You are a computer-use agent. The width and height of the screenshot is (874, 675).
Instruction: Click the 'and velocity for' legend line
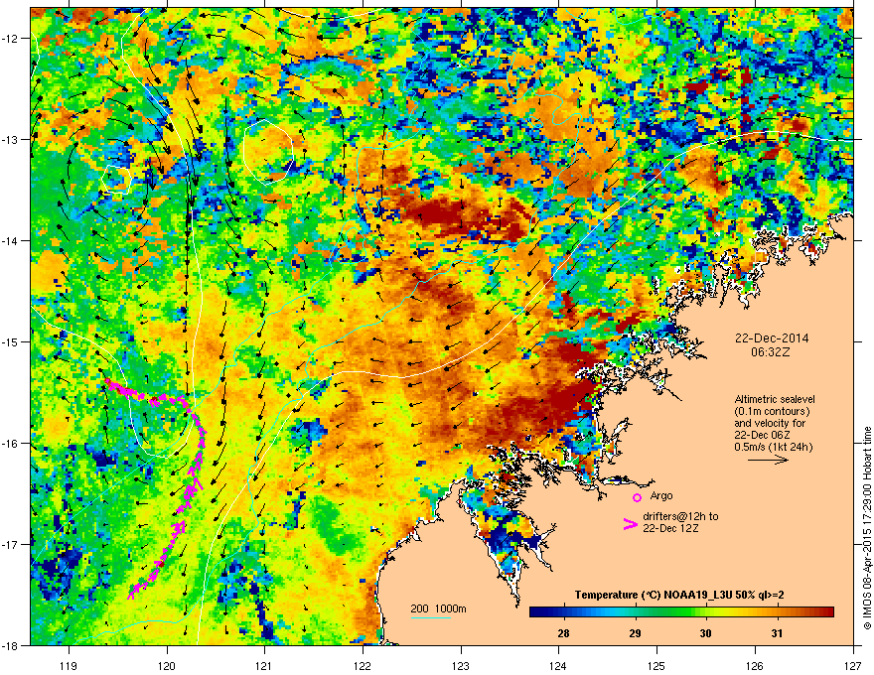click(x=769, y=423)
